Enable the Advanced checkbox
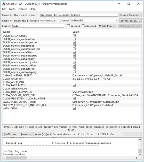 pyautogui.click(x=83, y=26)
